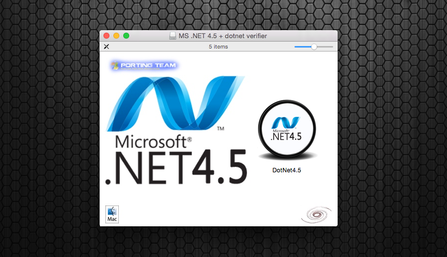Click the '5 items' status text
Viewport: 447px width, 257px height.
point(218,47)
